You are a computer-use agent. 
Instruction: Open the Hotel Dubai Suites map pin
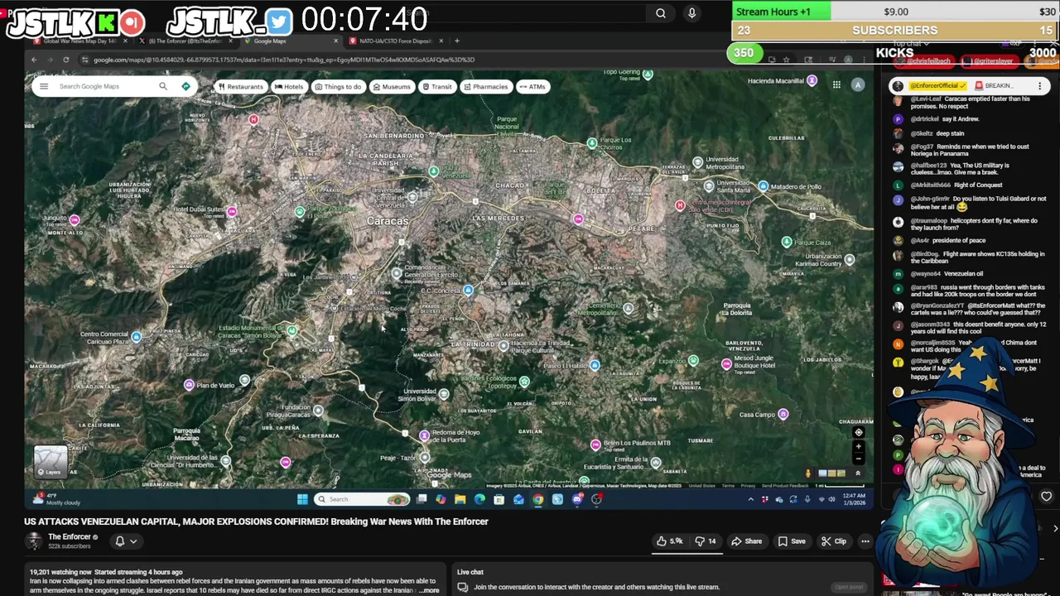click(231, 212)
